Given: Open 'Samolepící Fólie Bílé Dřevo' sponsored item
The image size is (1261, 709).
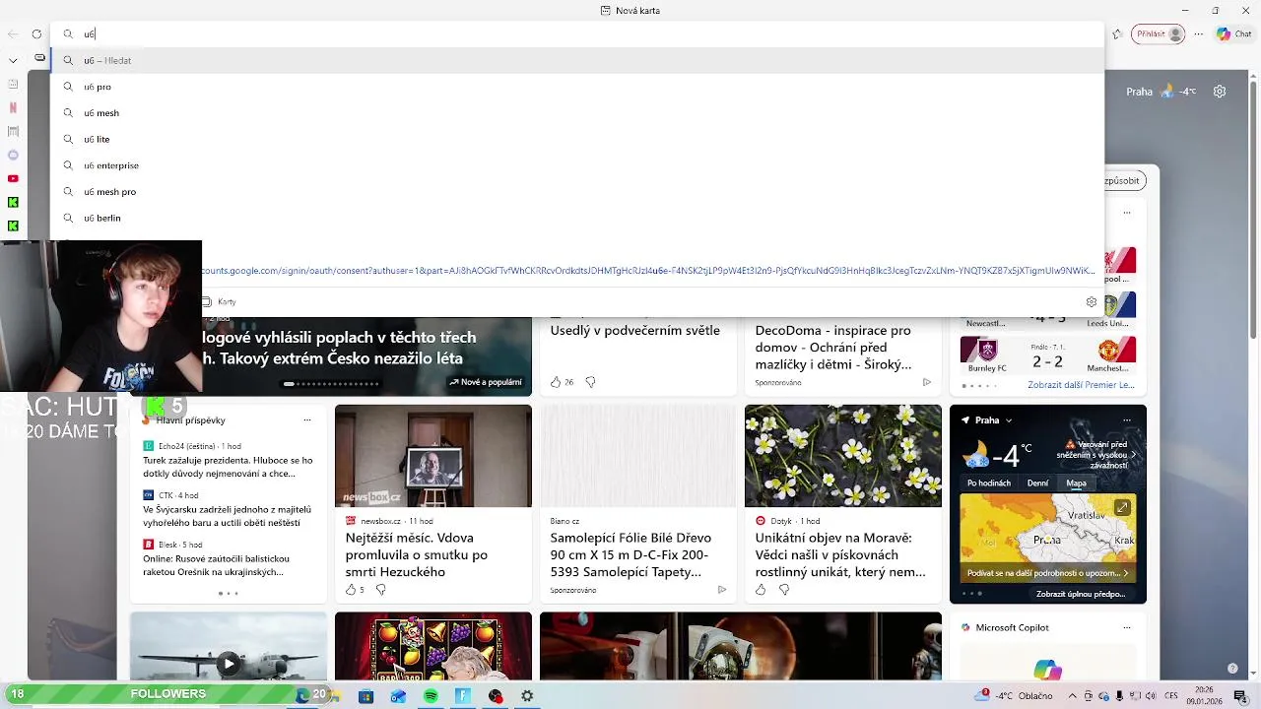Looking at the screenshot, I should 630,554.
